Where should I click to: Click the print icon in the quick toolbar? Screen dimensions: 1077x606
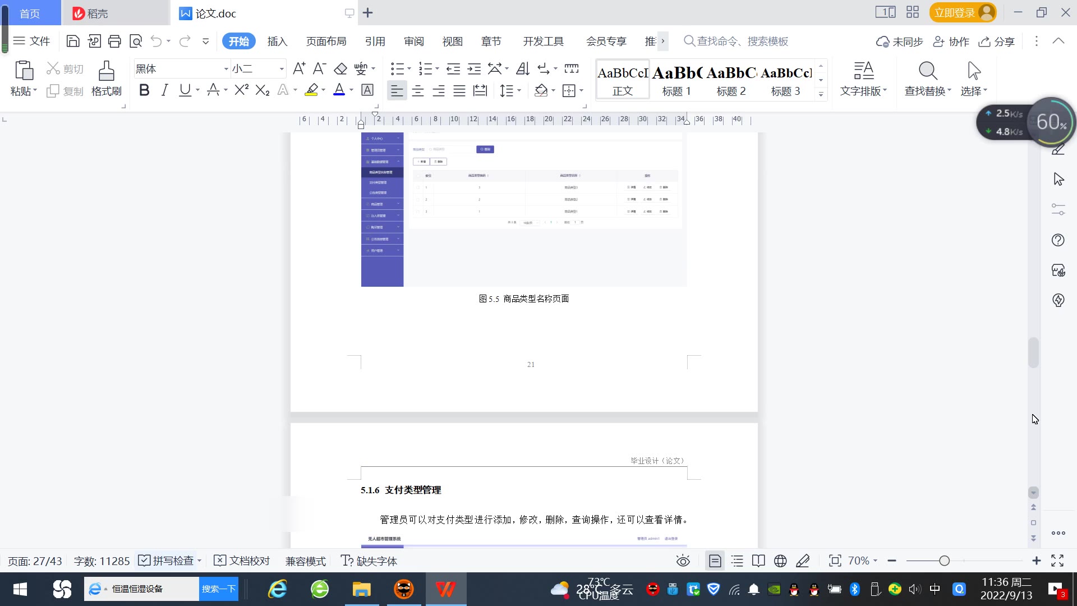[114, 41]
